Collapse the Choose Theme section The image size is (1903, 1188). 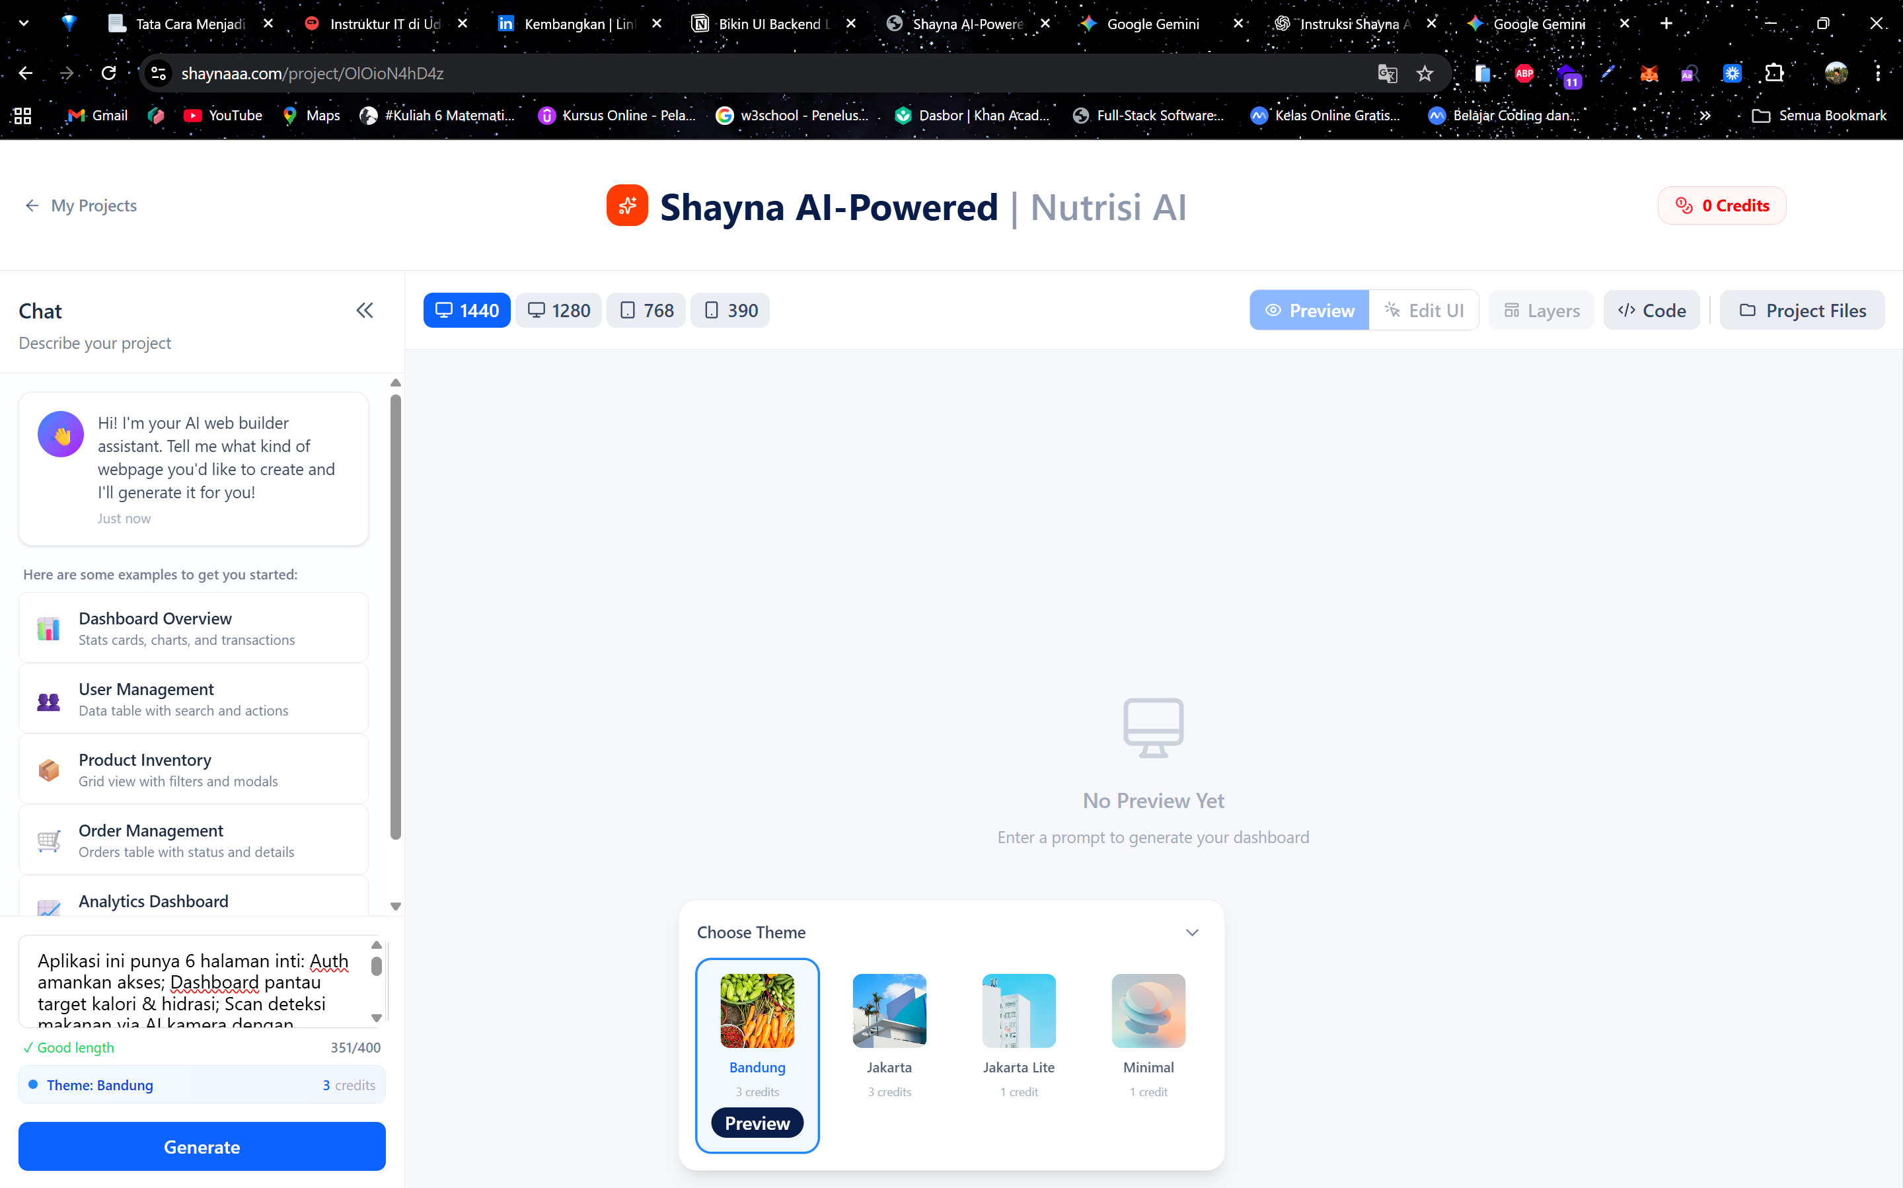tap(1191, 932)
